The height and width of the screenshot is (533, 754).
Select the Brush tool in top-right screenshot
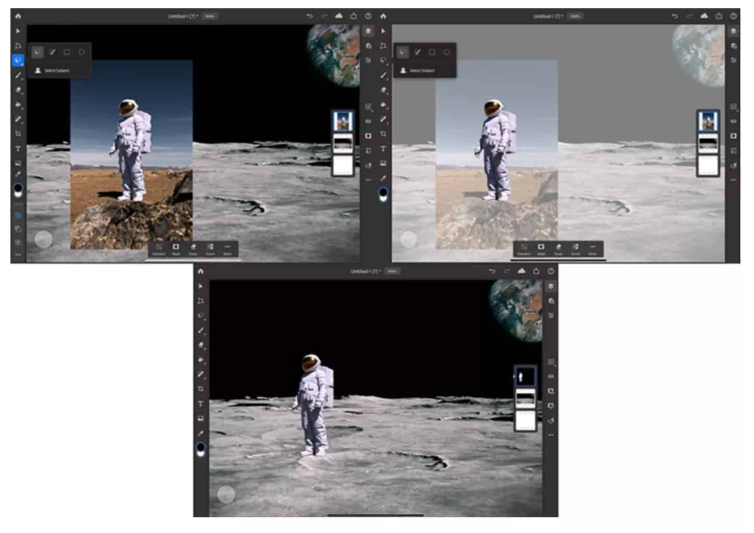pos(383,75)
